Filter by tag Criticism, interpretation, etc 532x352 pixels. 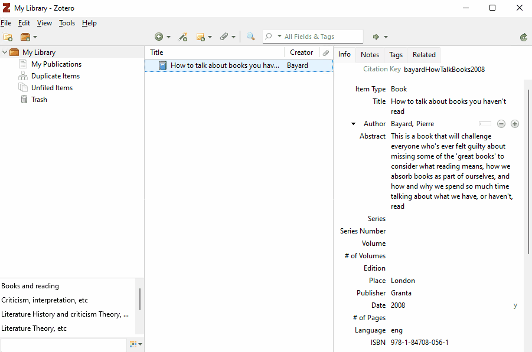click(x=44, y=300)
